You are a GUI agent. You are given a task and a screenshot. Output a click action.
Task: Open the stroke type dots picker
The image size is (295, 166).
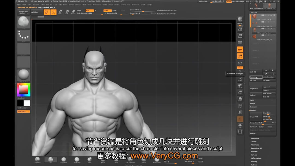click(x=23, y=35)
